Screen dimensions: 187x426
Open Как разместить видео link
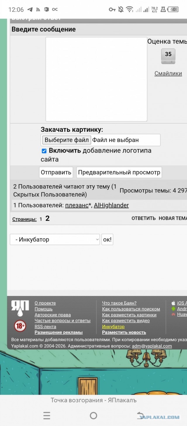coord(126,321)
